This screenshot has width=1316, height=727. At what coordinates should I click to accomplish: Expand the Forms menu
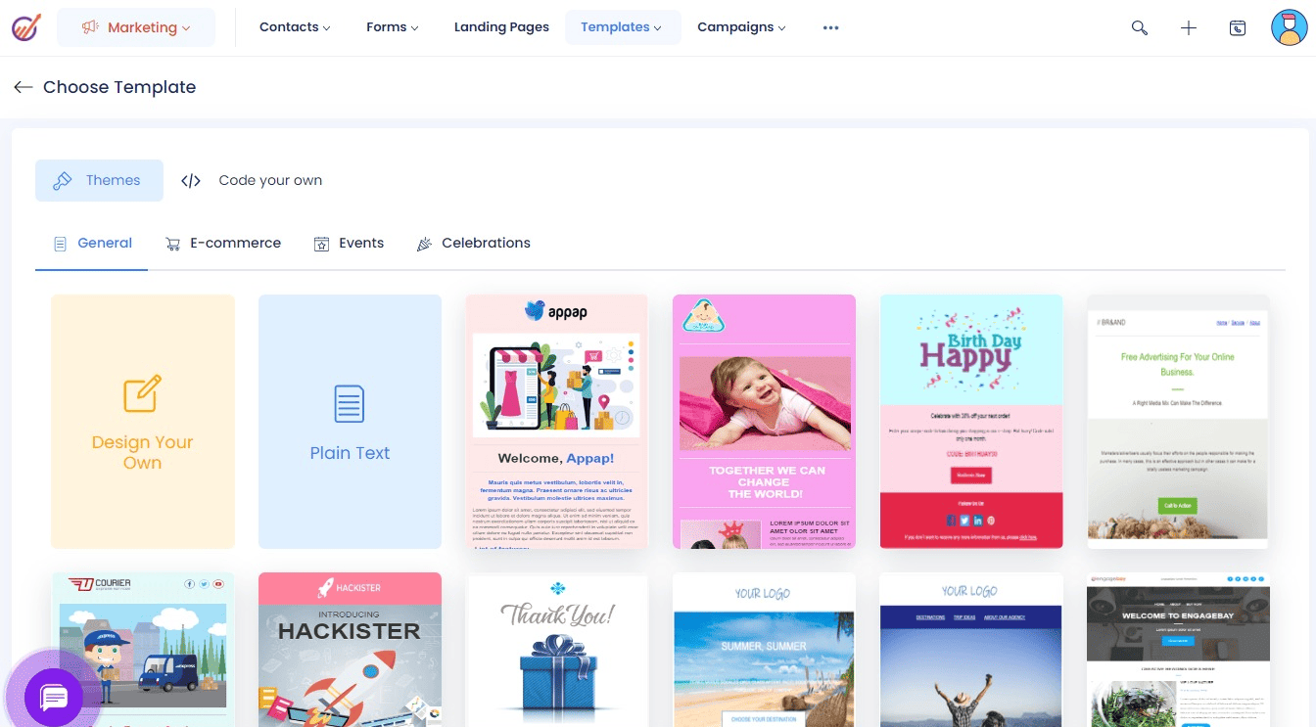point(392,27)
